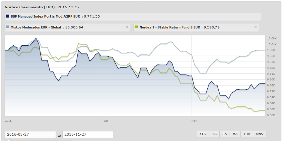283x141 pixels.
Task: Select the 5A time range button
Action: (235, 134)
